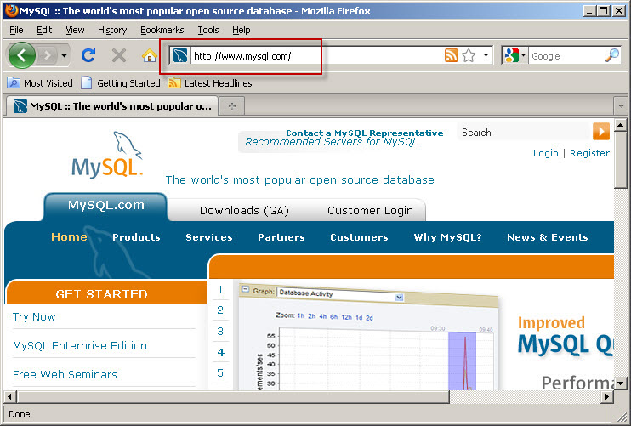Image resolution: width=631 pixels, height=426 pixels.
Task: Open a new tab with the plus button
Action: (x=232, y=106)
